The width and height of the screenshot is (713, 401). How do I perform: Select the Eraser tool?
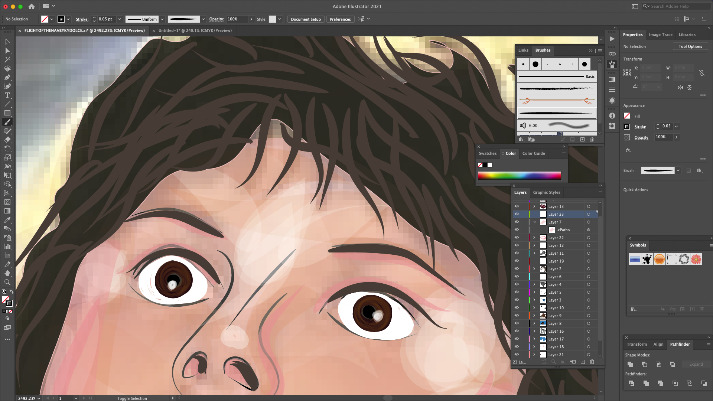click(x=7, y=140)
